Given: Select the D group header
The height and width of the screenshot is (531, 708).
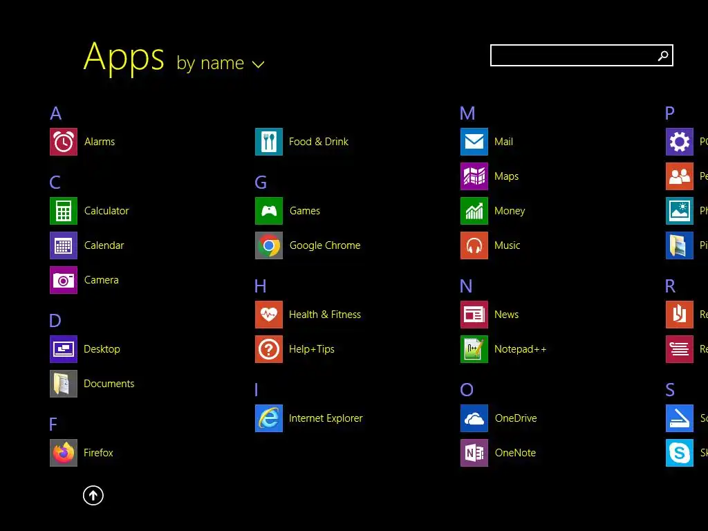Looking at the screenshot, I should point(55,321).
